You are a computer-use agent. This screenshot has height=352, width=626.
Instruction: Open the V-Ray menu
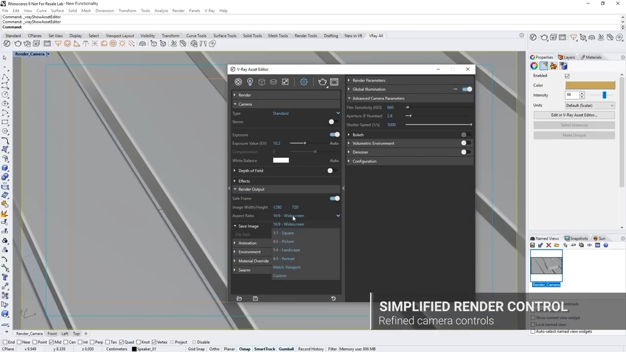click(209, 10)
